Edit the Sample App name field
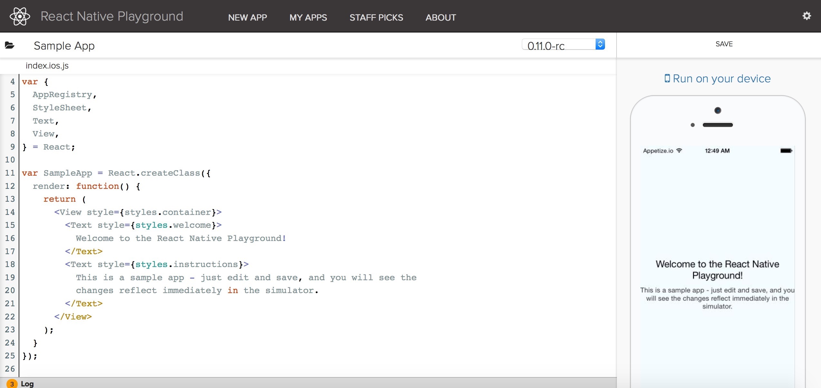 pos(64,46)
